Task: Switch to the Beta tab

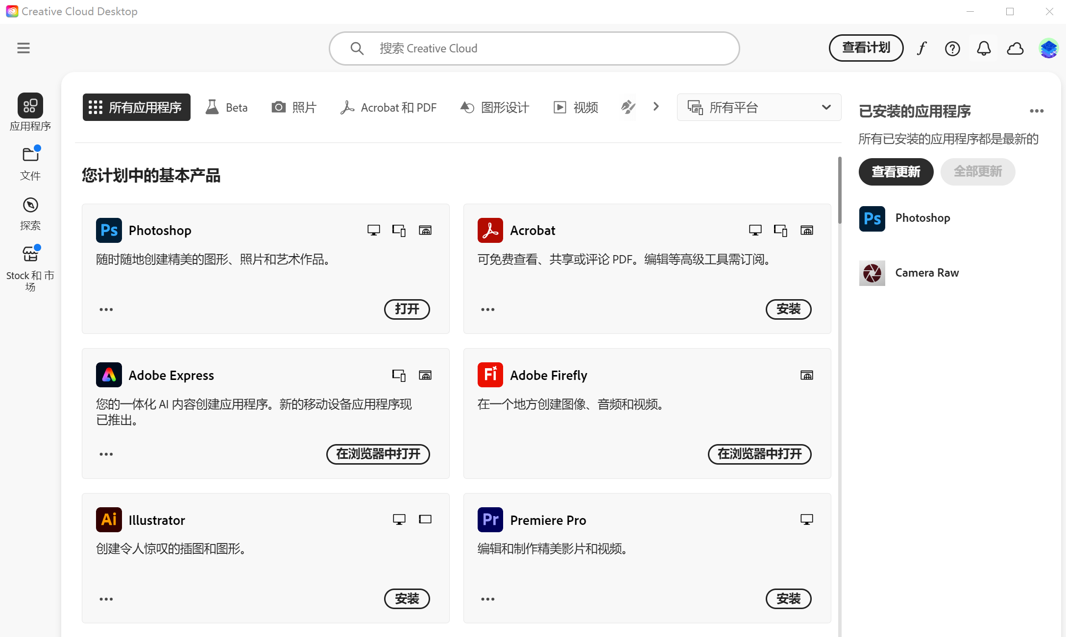Action: 226,107
